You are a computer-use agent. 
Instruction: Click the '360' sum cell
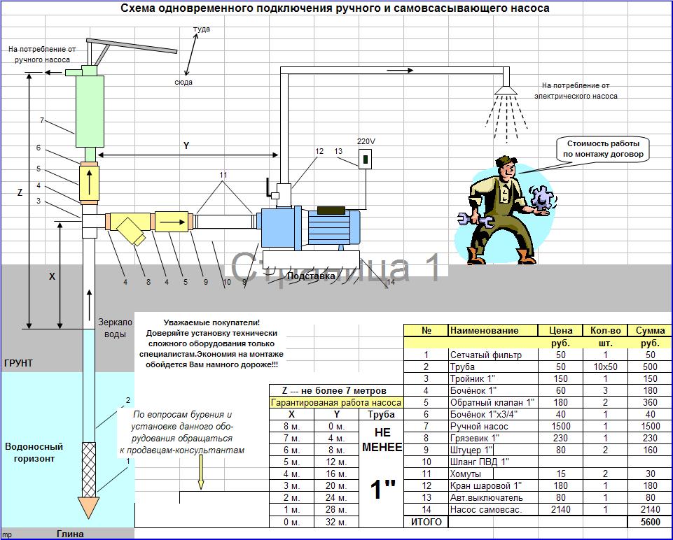(650, 402)
